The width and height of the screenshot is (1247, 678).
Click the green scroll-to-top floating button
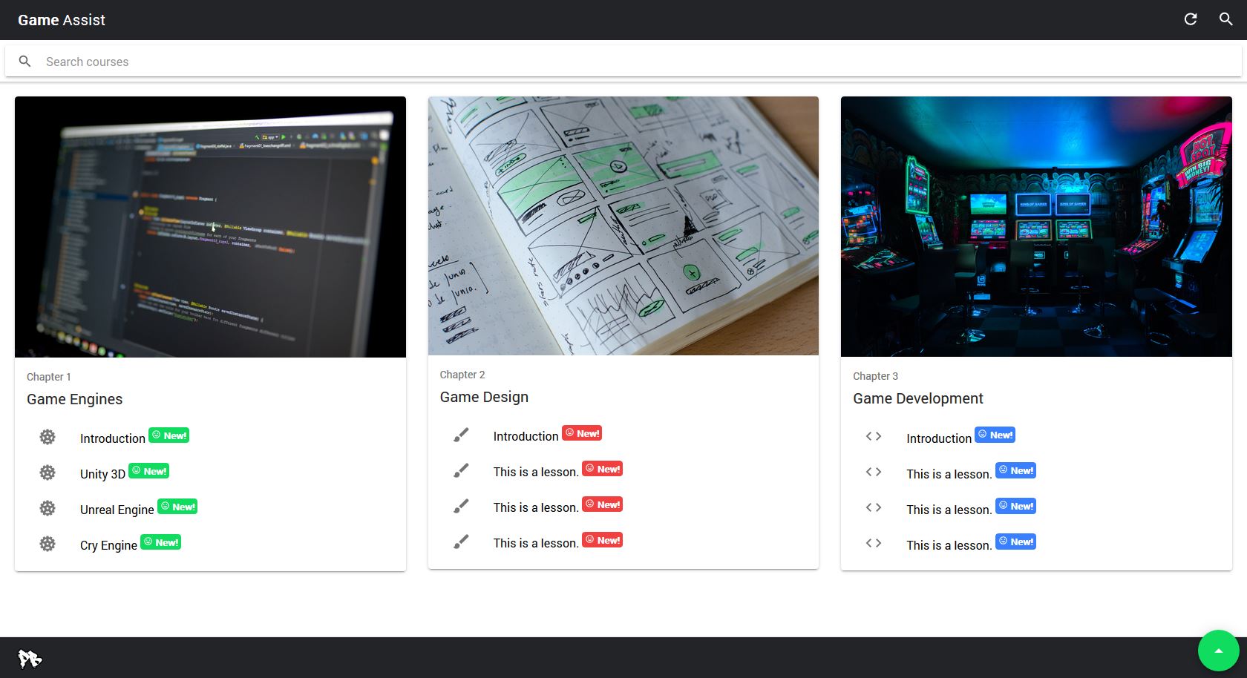click(x=1218, y=651)
